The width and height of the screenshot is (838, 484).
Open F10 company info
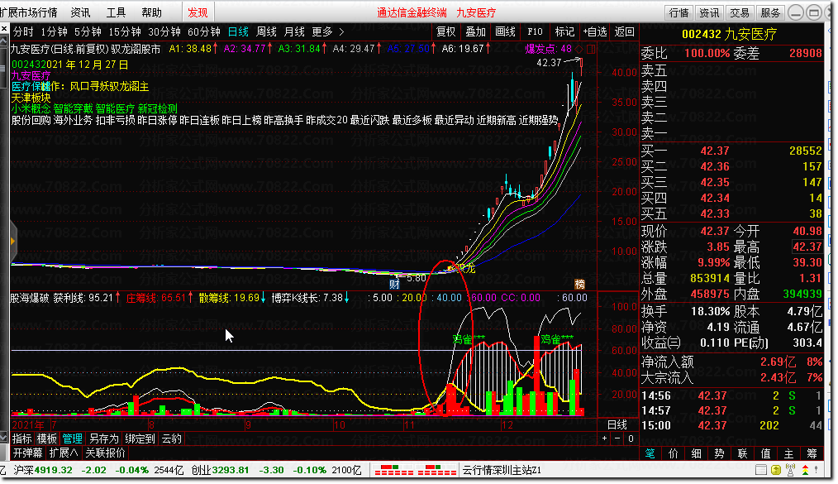(535, 32)
